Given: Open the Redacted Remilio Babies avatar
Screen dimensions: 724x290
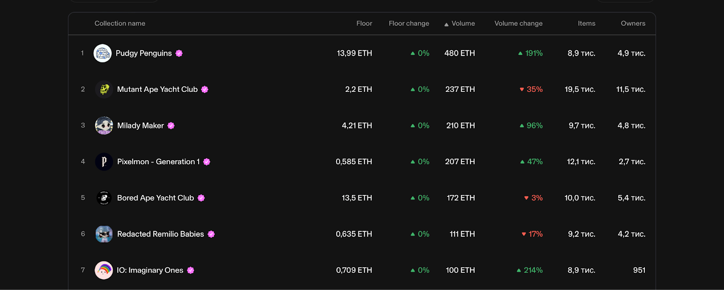Looking at the screenshot, I should 104,234.
